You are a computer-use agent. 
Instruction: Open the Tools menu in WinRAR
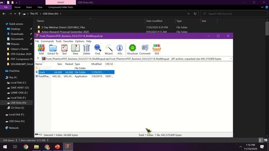(58, 41)
